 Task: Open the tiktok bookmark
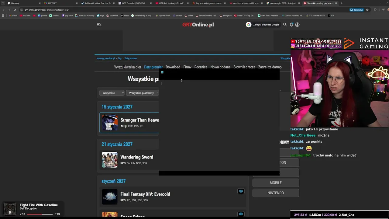(125, 16)
